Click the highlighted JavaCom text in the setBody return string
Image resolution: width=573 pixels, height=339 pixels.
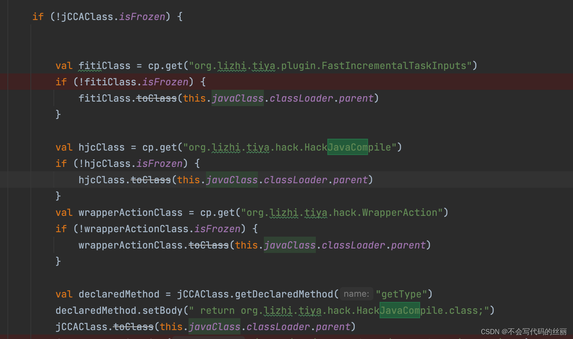coord(400,310)
